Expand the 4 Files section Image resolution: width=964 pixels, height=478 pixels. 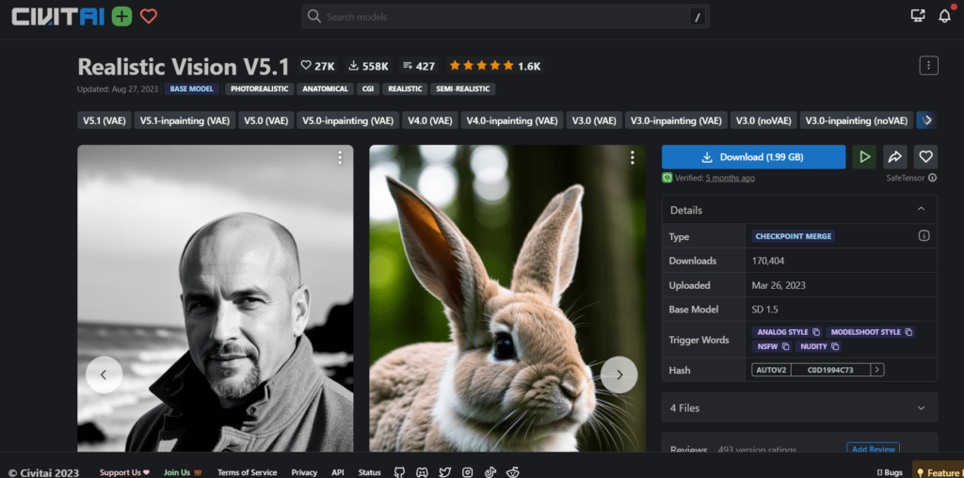(799, 407)
